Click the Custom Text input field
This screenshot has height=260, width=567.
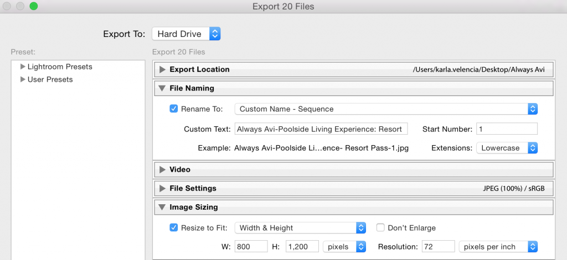coord(321,129)
